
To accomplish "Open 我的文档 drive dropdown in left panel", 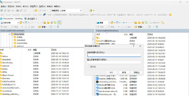I will (18, 23).
